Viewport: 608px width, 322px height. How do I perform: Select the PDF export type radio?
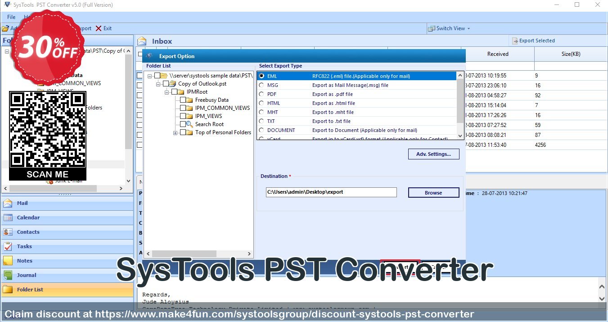[261, 94]
